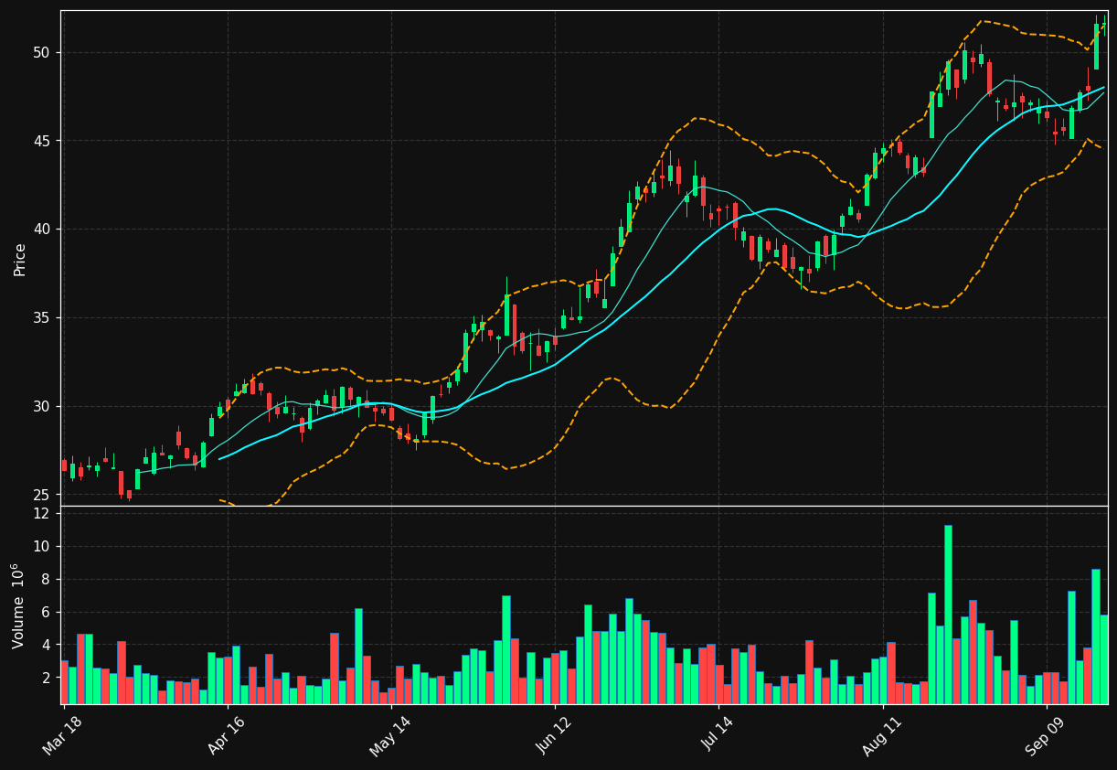Click the price tick label 30
Image resolution: width=1117 pixels, height=770 pixels.
[41, 406]
